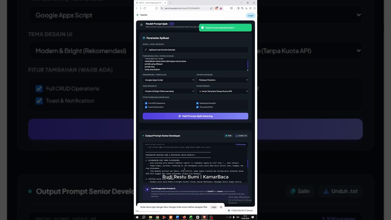Go back using the browser back arrow

click(137, 8)
